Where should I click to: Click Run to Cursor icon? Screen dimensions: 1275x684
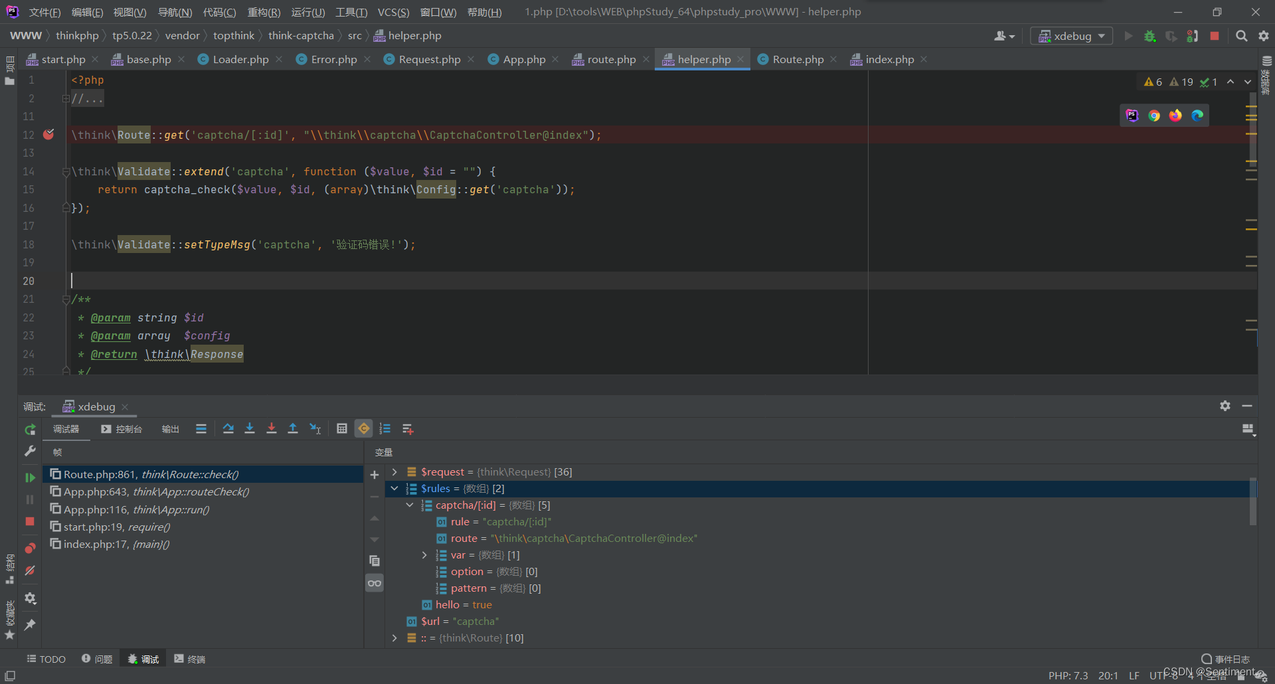tap(315, 429)
